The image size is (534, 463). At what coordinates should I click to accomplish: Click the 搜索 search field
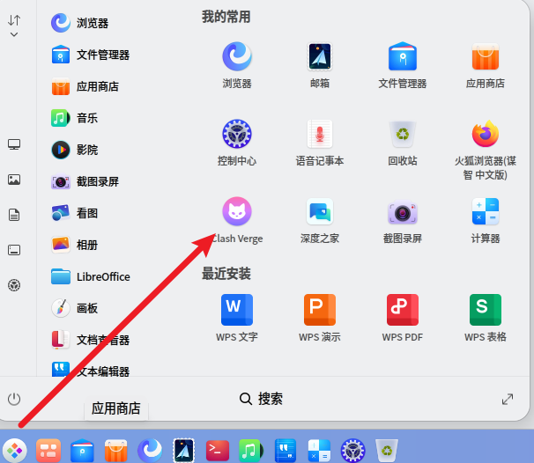tap(261, 399)
